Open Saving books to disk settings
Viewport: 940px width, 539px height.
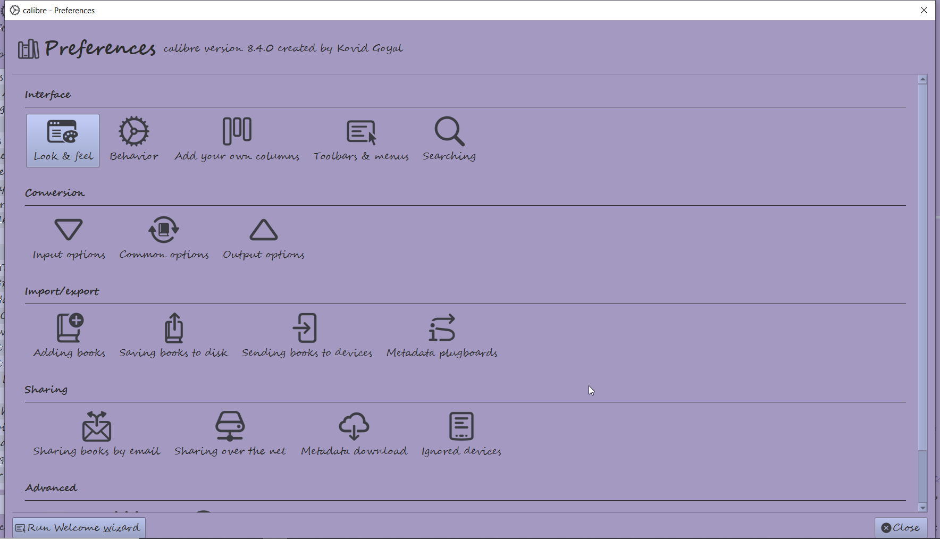coord(174,336)
